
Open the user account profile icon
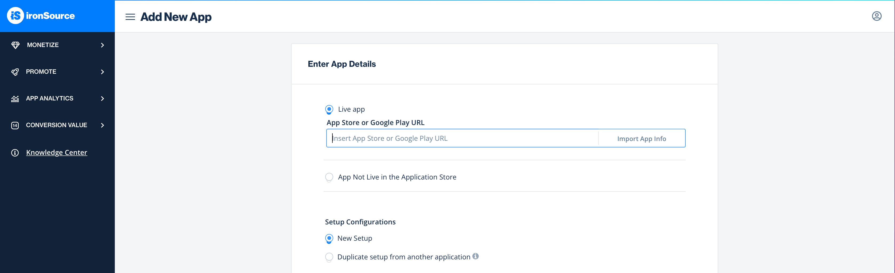(x=877, y=16)
